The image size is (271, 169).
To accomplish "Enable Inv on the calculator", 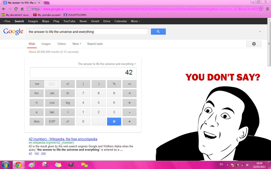I will [37, 93].
